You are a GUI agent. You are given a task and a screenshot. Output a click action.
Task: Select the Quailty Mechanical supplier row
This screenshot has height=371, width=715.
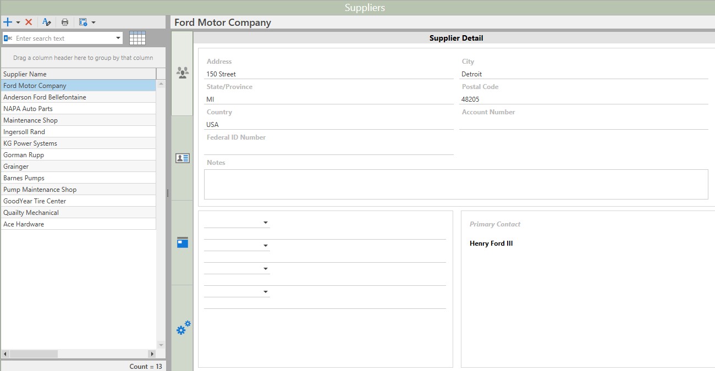click(x=79, y=213)
